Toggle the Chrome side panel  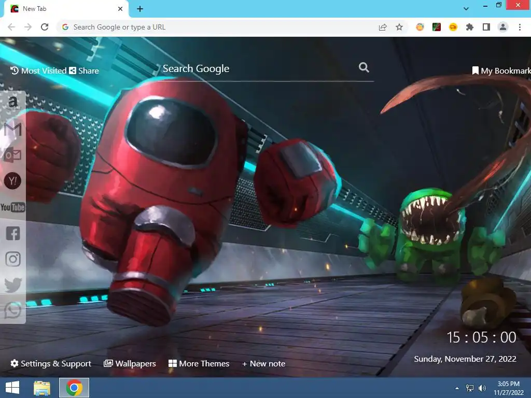486,27
